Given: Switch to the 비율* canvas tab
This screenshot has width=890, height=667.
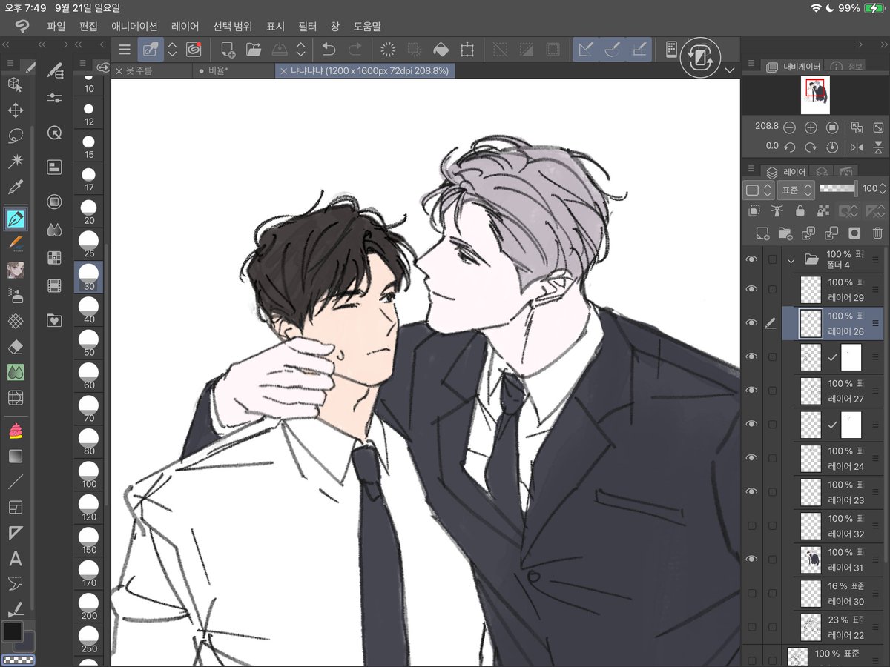Looking at the screenshot, I should [233, 71].
